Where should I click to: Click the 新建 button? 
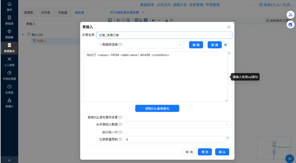pos(215,45)
